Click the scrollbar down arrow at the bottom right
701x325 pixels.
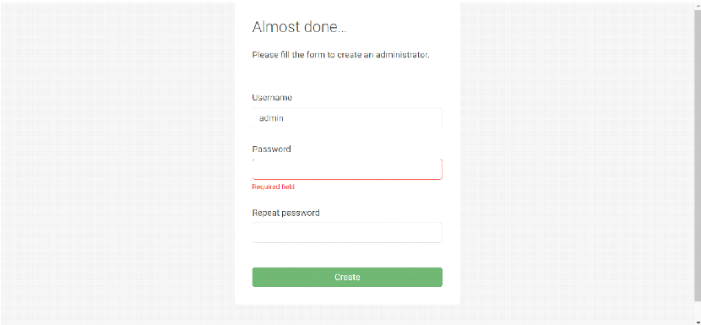[698, 322]
